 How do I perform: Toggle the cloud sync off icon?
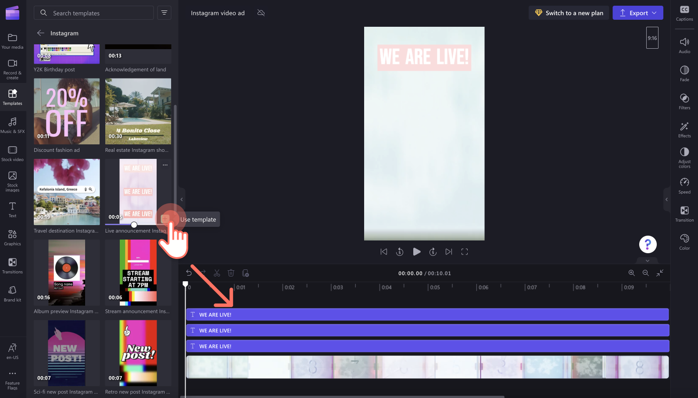pyautogui.click(x=261, y=13)
